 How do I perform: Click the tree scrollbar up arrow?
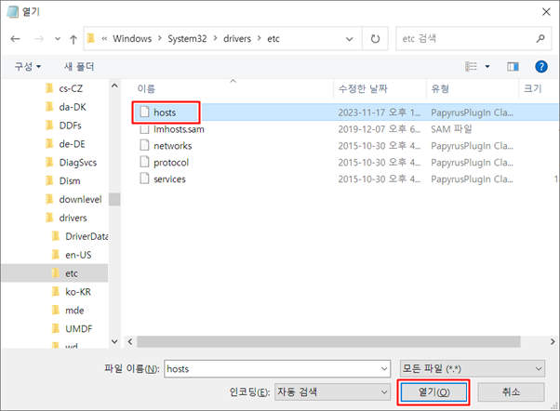pos(114,86)
